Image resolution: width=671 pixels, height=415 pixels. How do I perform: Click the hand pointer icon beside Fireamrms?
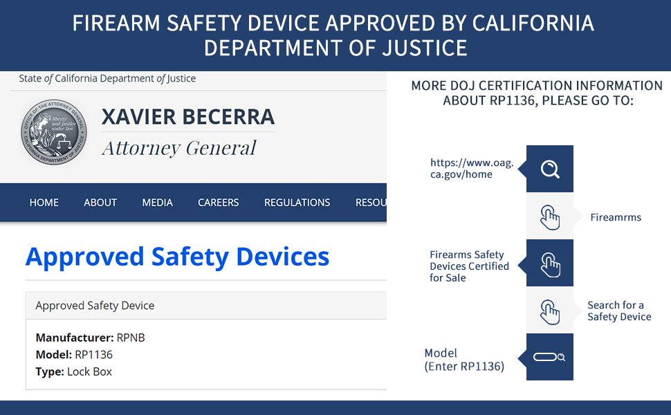pos(550,216)
